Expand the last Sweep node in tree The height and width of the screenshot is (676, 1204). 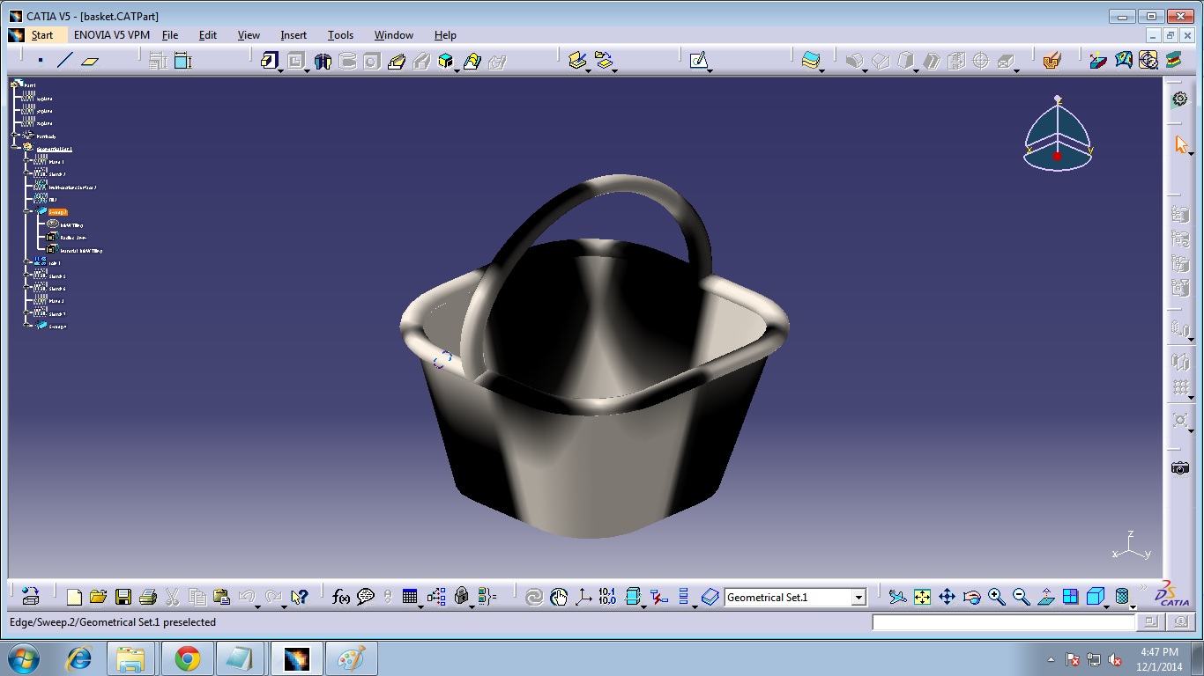[x=28, y=326]
